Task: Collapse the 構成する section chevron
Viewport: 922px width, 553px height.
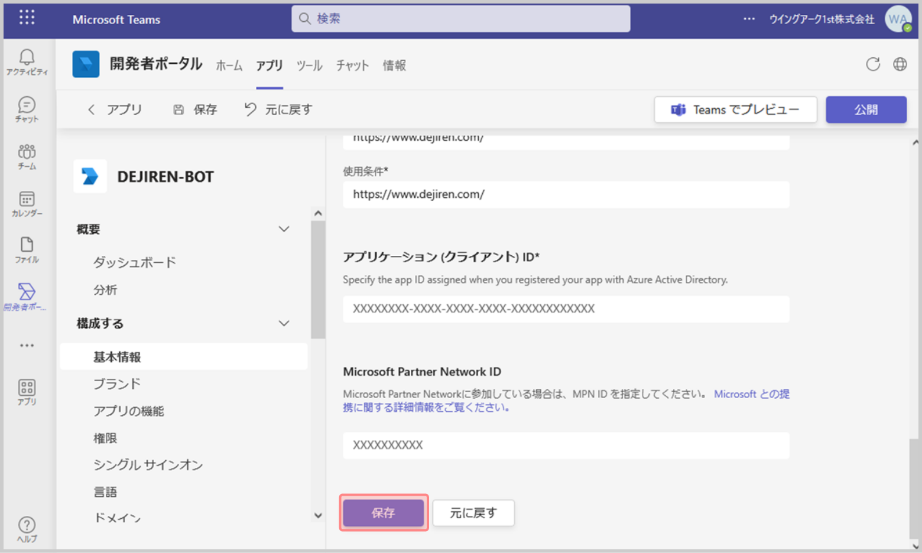Action: (284, 323)
